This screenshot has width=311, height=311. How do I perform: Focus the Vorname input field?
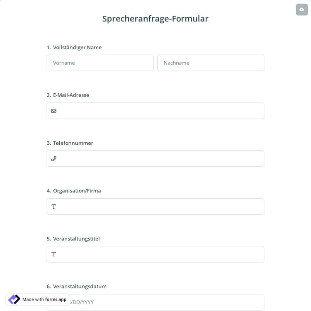pyautogui.click(x=100, y=63)
